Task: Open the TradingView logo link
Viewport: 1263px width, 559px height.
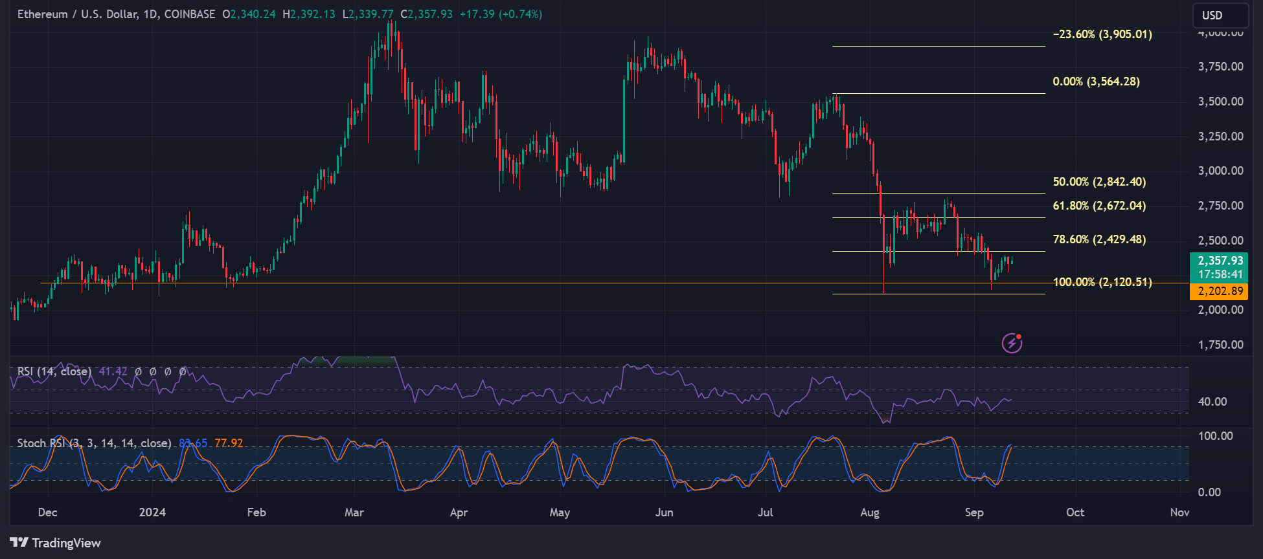Action: pos(55,543)
